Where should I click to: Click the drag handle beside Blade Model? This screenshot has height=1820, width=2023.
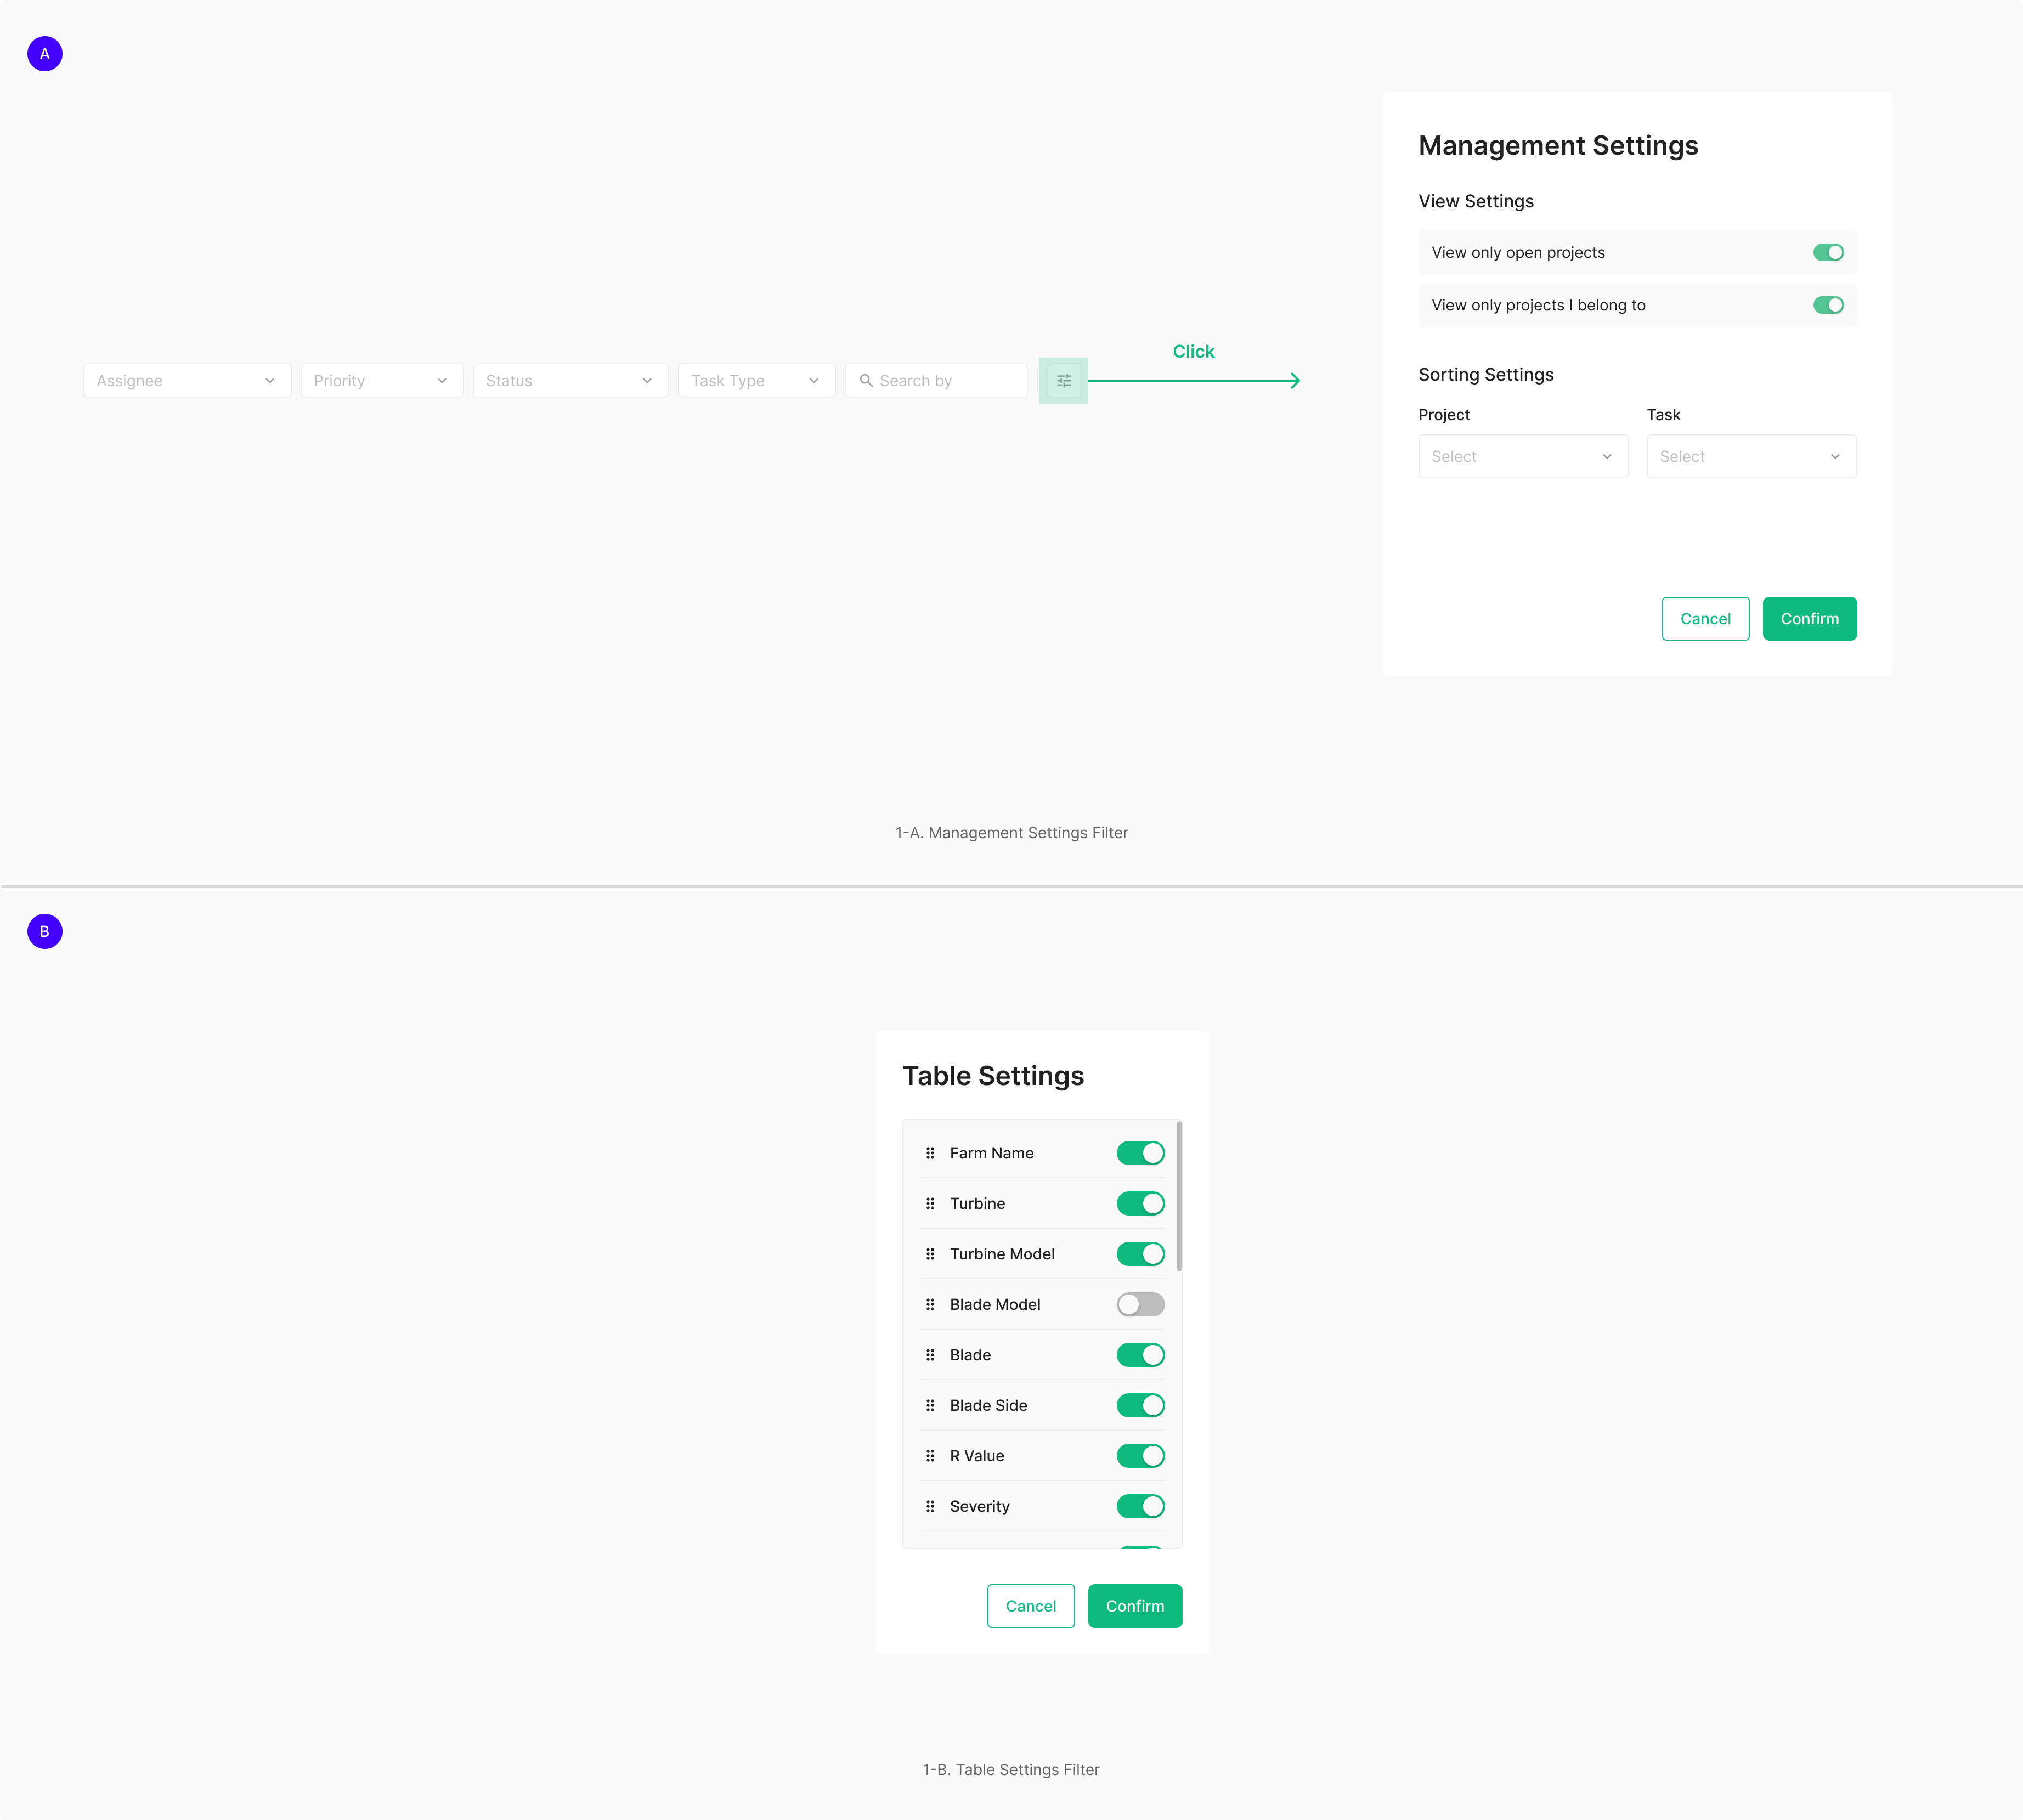pyautogui.click(x=930, y=1304)
